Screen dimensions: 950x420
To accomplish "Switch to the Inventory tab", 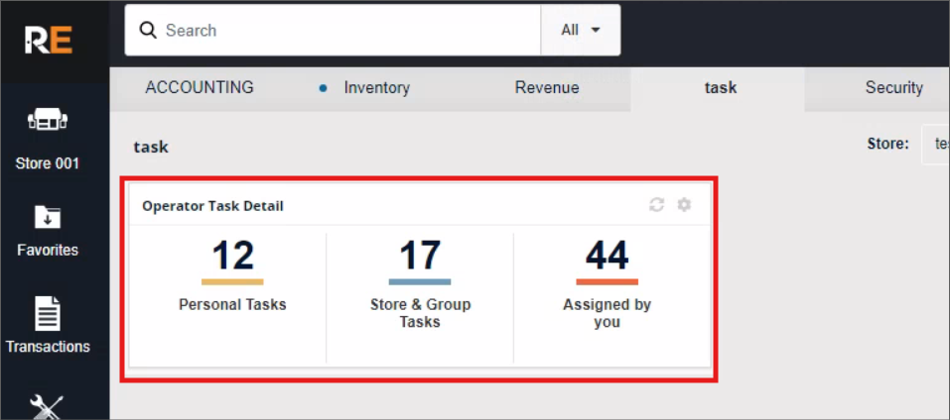I will click(x=376, y=88).
